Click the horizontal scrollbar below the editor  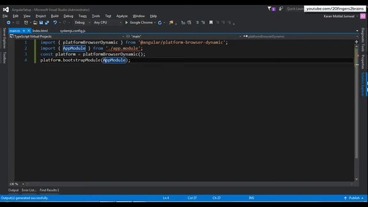pyautogui.click(x=189, y=184)
